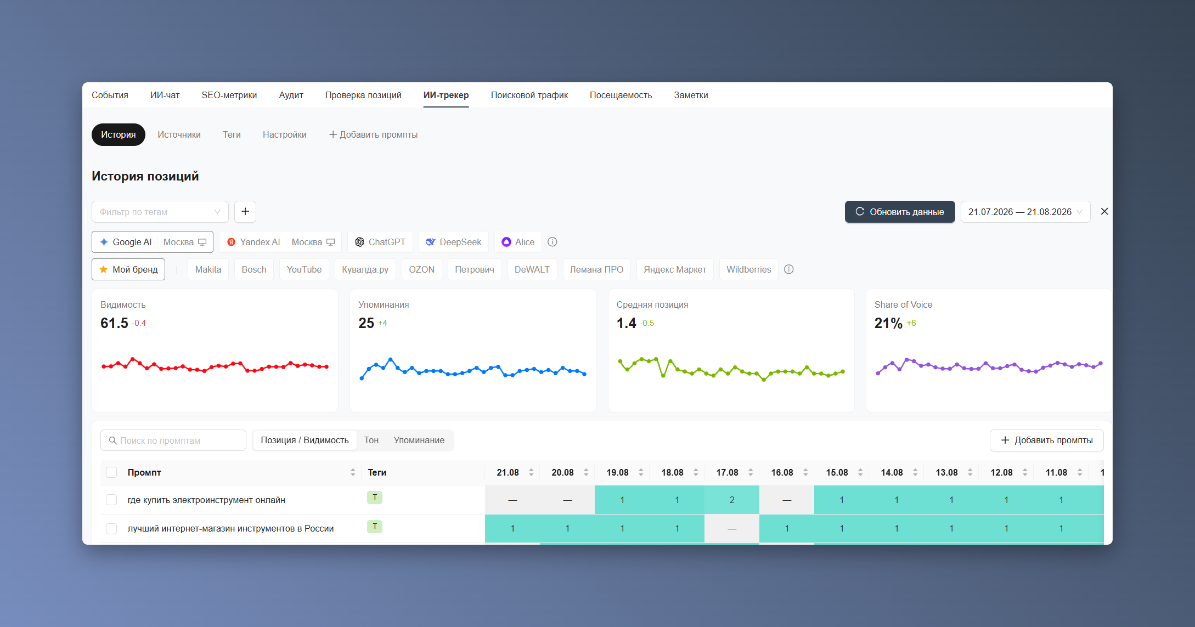Click the 17.08 cell showing 2
The image size is (1195, 627).
[x=732, y=500]
